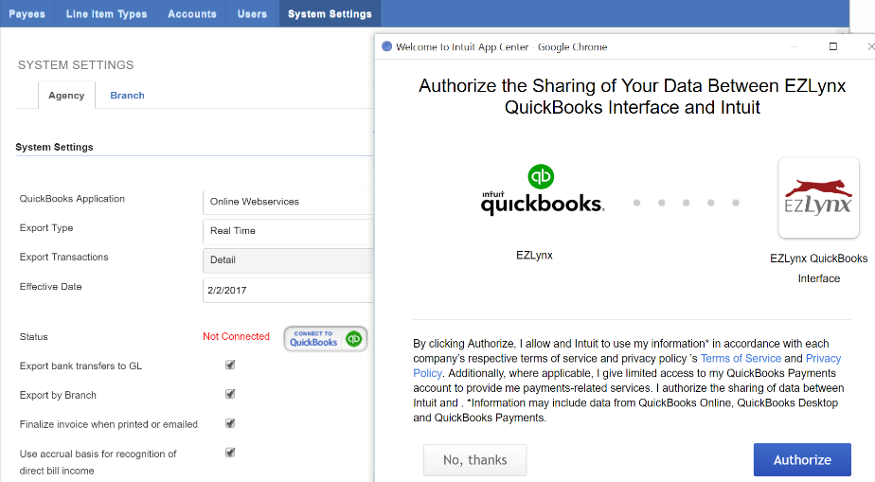Switch to the Agency tab
875x482 pixels.
click(x=66, y=96)
